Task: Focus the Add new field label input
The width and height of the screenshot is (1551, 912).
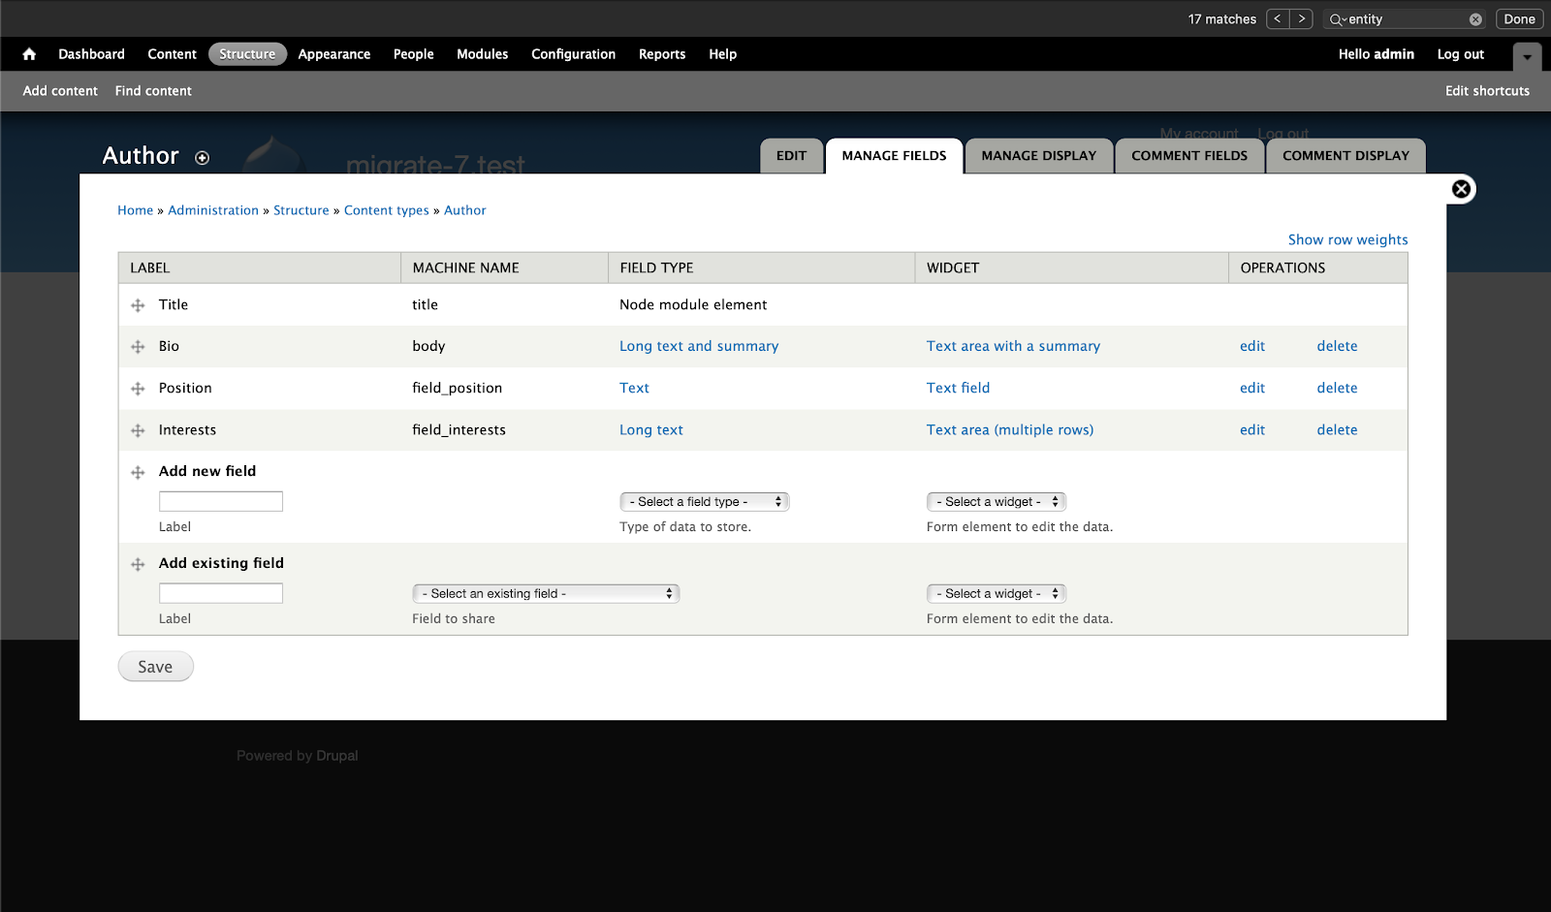Action: [x=221, y=501]
